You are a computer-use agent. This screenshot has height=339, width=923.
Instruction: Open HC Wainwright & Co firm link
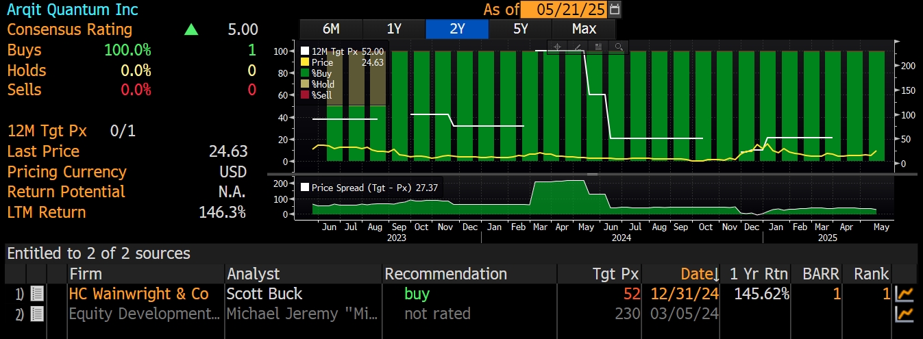coord(138,294)
